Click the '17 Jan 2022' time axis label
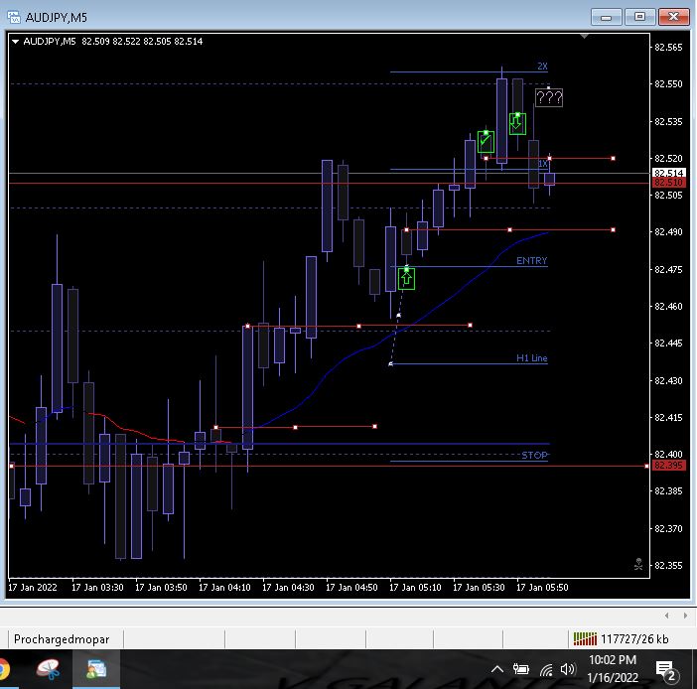Image resolution: width=697 pixels, height=689 pixels. tap(33, 587)
